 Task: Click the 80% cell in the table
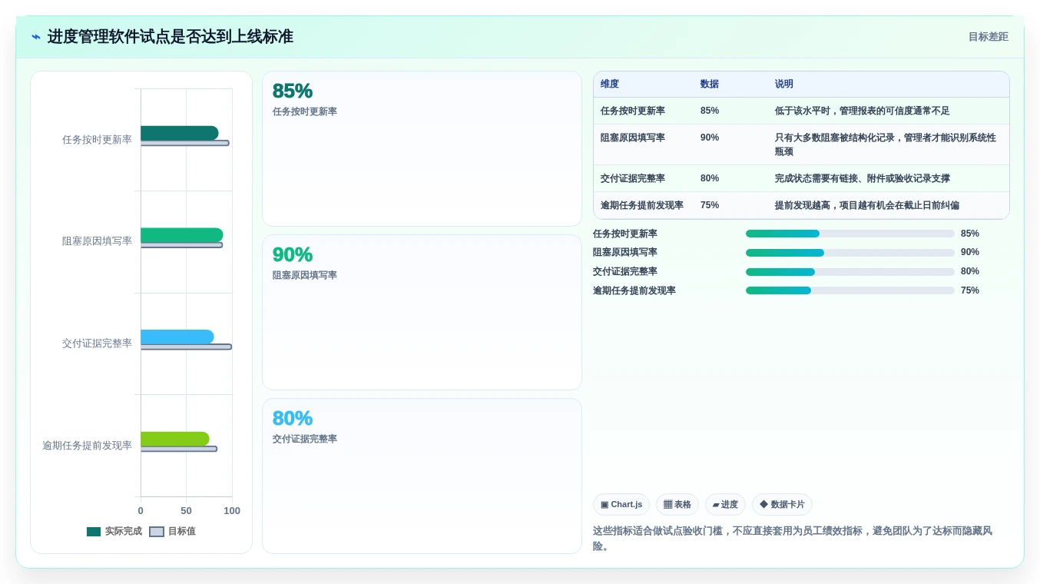(x=710, y=178)
